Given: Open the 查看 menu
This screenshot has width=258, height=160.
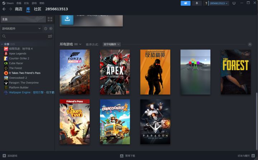Looking at the screenshot, I should point(19,3).
